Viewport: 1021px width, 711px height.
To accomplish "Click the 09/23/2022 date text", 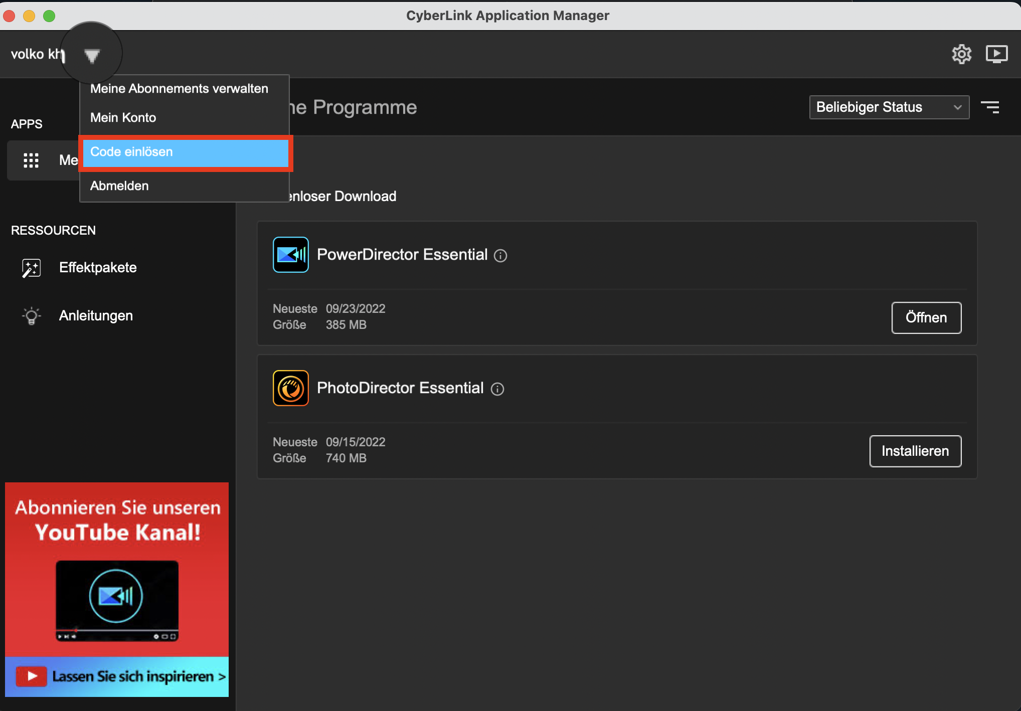I will click(356, 309).
